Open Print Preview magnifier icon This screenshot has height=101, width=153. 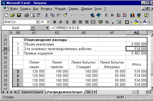(x=33, y=15)
